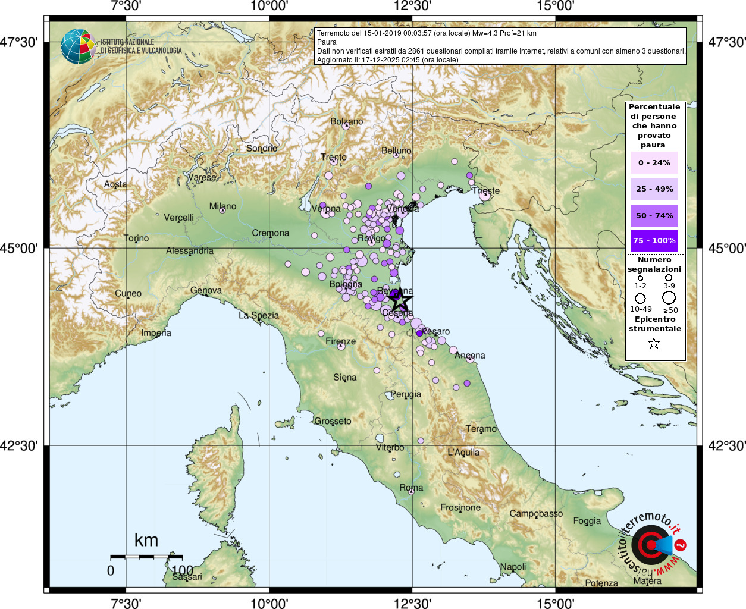
Task: Click the Sondrio city label
Action: pyautogui.click(x=262, y=148)
